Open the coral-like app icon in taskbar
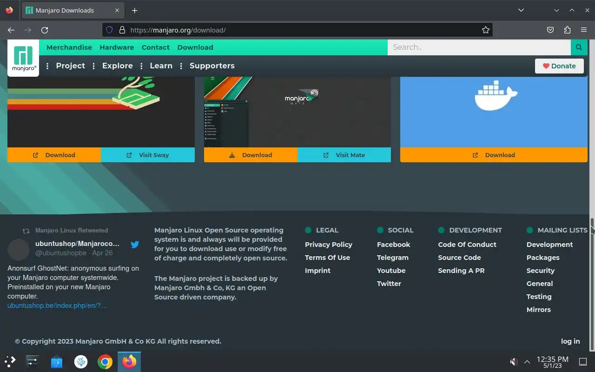 (x=81, y=361)
